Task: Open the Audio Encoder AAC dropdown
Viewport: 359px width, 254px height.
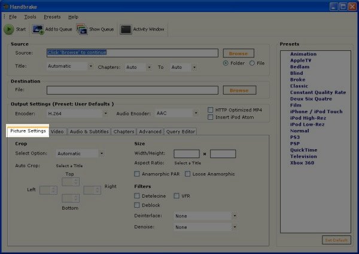Action: pyautogui.click(x=176, y=113)
